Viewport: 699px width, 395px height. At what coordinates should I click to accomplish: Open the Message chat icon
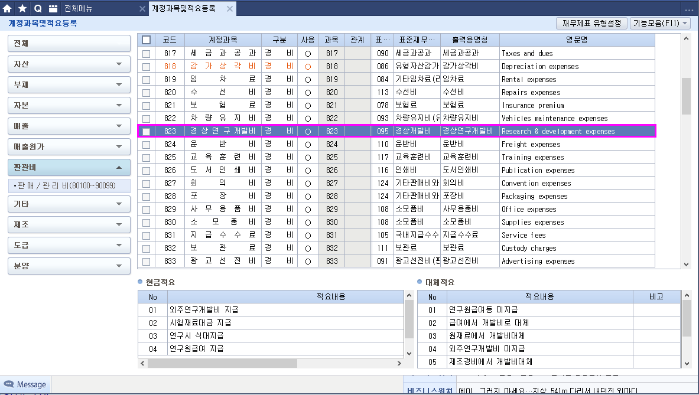(8, 384)
